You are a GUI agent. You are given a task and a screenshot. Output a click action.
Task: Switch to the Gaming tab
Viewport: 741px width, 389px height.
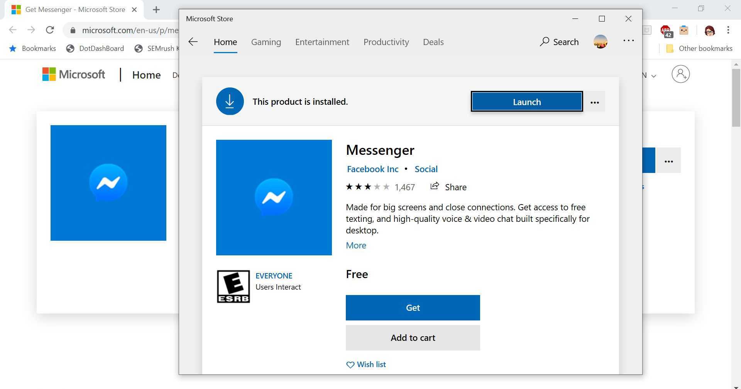266,42
